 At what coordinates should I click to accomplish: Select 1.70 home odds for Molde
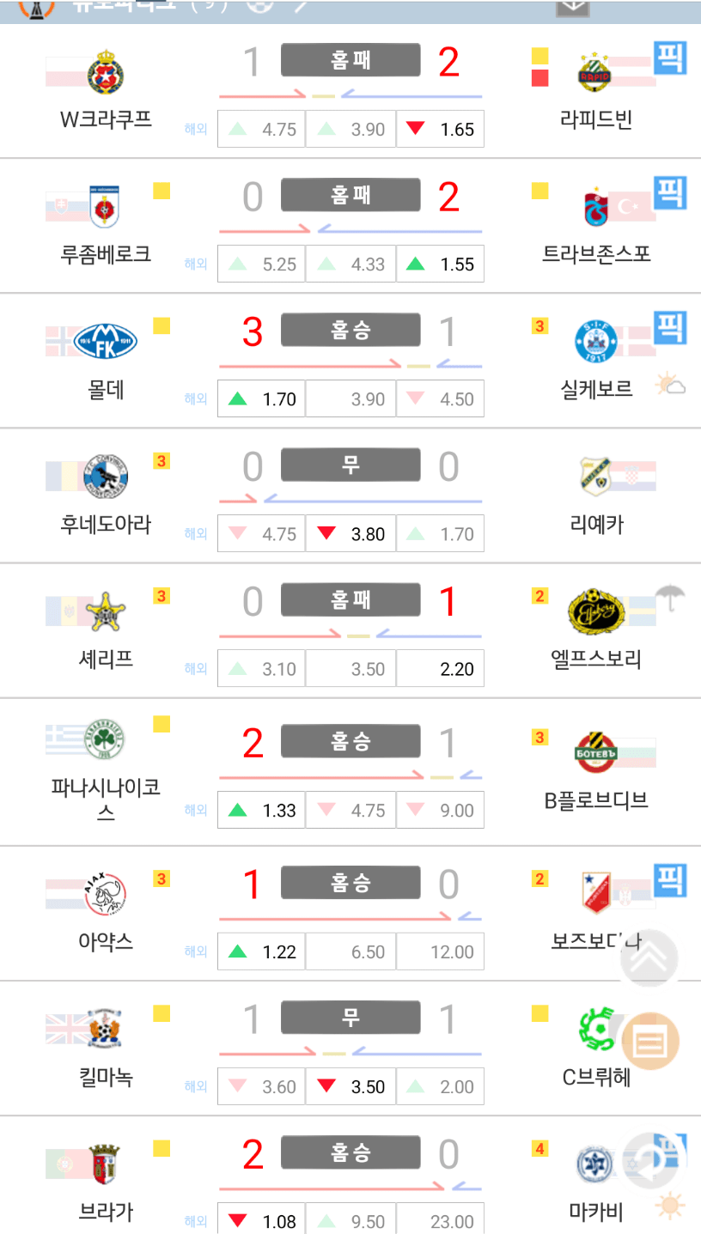262,399
